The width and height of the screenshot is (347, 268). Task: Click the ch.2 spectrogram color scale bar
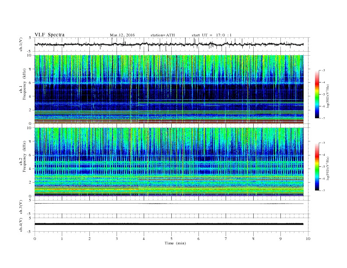(317, 166)
